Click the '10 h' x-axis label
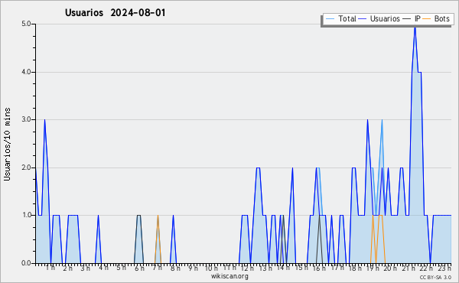This screenshot has width=459, height=283. (211, 268)
